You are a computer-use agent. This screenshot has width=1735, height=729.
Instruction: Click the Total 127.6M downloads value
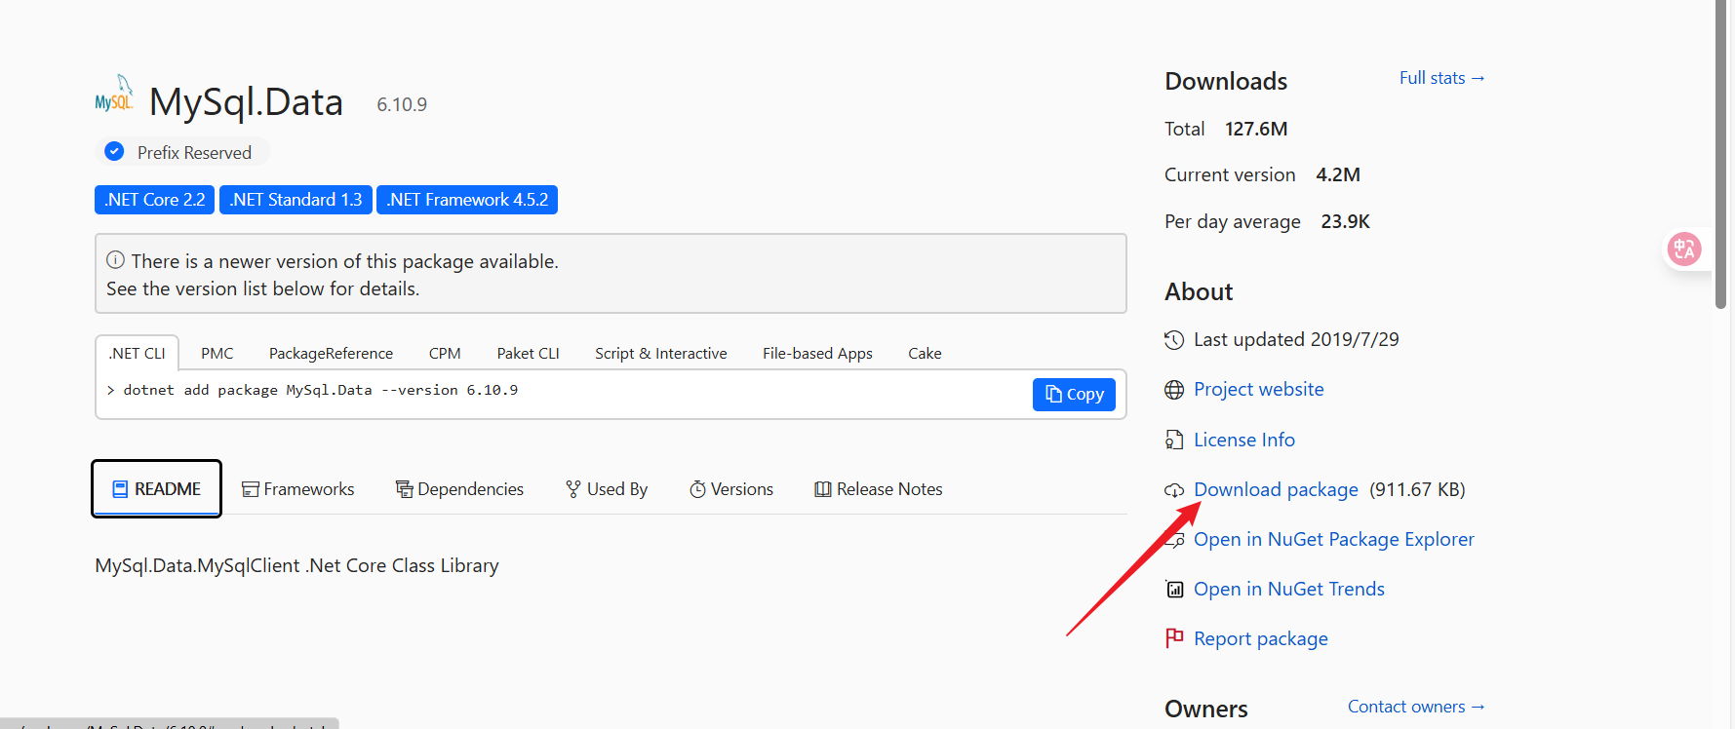(x=1256, y=129)
